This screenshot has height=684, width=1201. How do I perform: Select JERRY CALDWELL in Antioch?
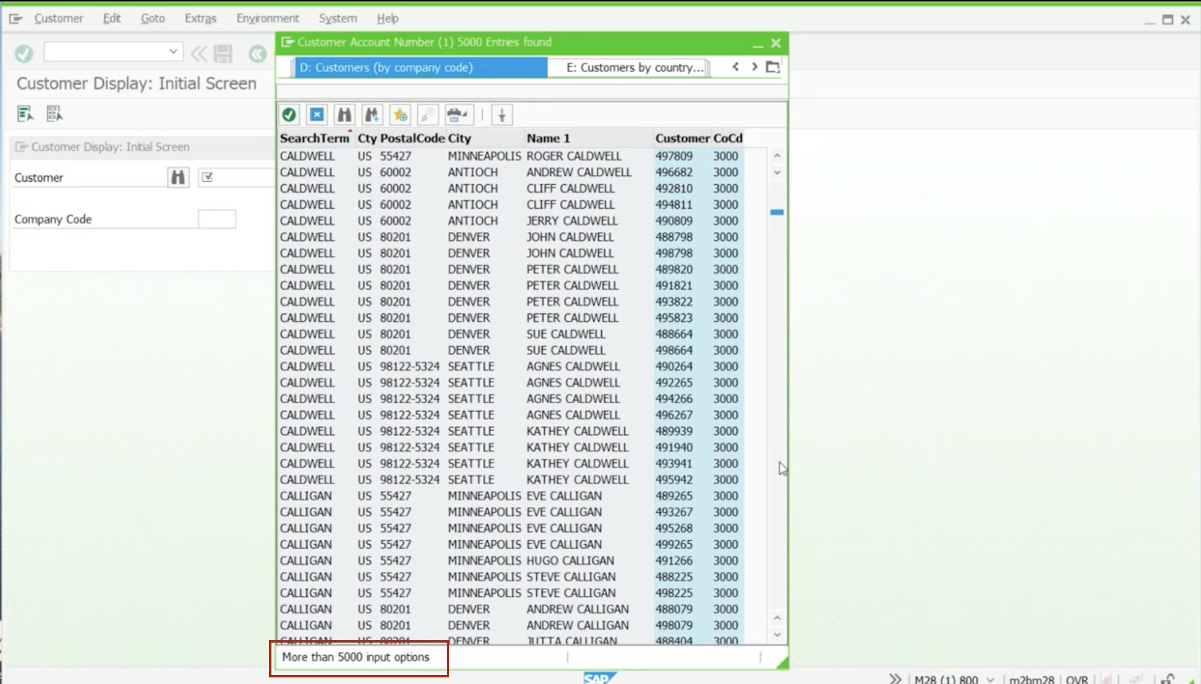(511, 221)
